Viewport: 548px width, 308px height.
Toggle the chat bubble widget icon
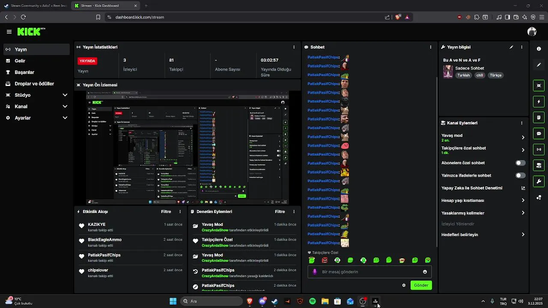[x=539, y=133]
